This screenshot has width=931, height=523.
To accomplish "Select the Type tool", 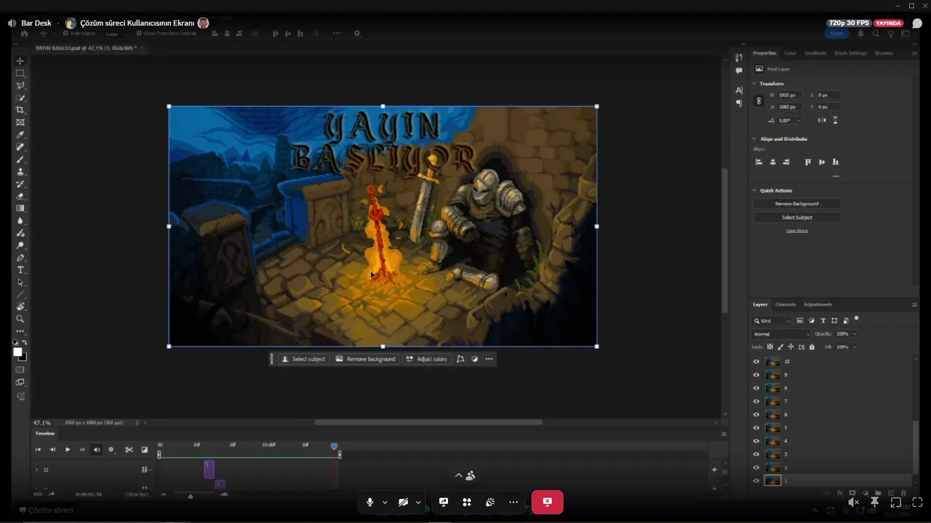I will coord(20,270).
